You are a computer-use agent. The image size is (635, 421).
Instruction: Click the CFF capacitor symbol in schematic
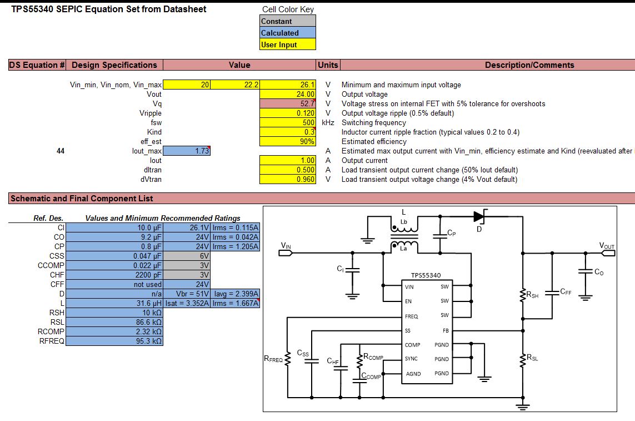(x=552, y=293)
